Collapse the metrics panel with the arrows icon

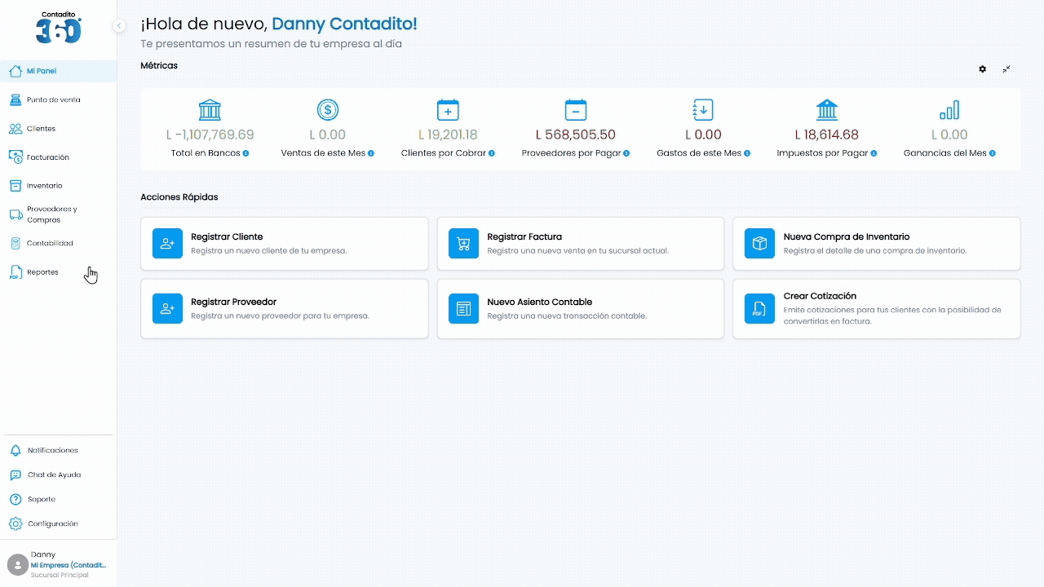(x=1006, y=69)
